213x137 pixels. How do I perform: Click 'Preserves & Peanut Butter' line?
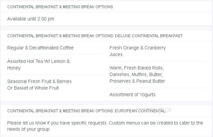click(137, 81)
